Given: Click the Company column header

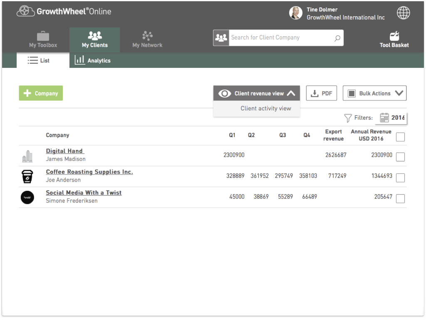Looking at the screenshot, I should tap(57, 135).
